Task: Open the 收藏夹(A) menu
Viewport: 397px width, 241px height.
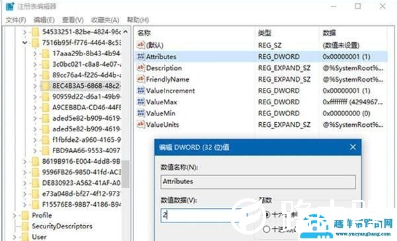Action: (105, 20)
